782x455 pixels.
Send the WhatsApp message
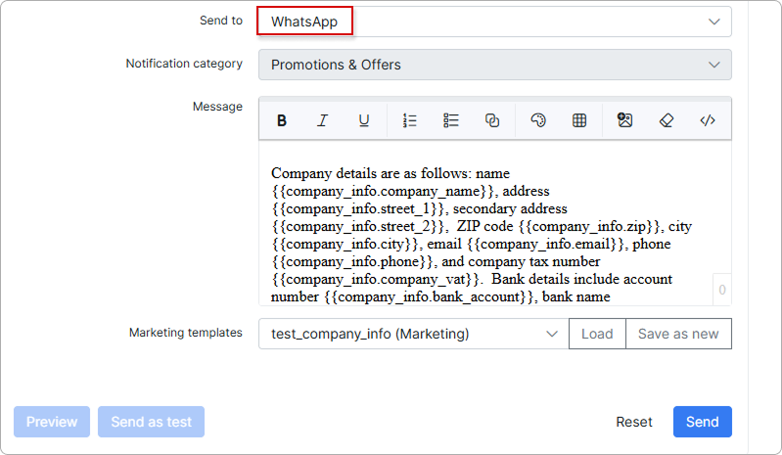pyautogui.click(x=702, y=422)
